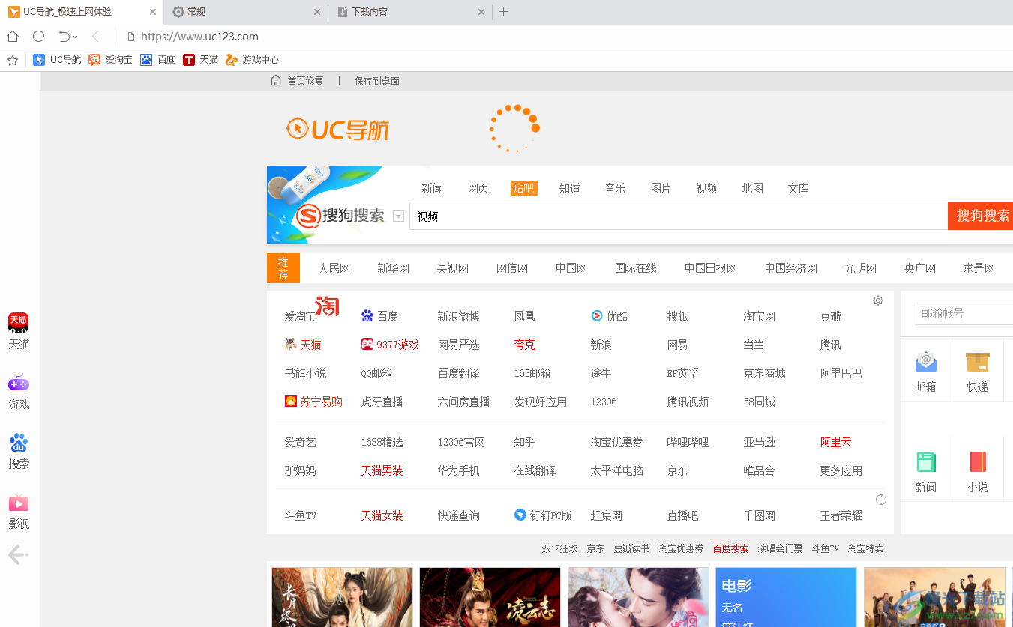Click 保存到桌面 link

point(377,81)
